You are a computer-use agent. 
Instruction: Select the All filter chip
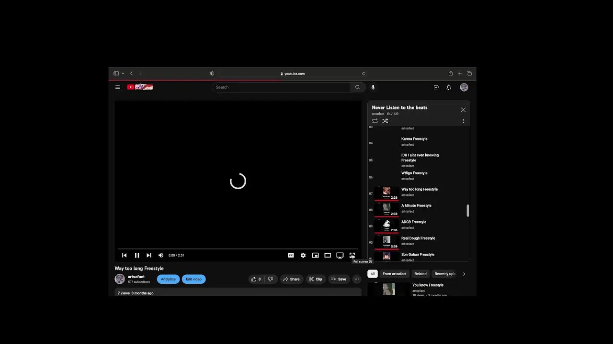[373, 274]
